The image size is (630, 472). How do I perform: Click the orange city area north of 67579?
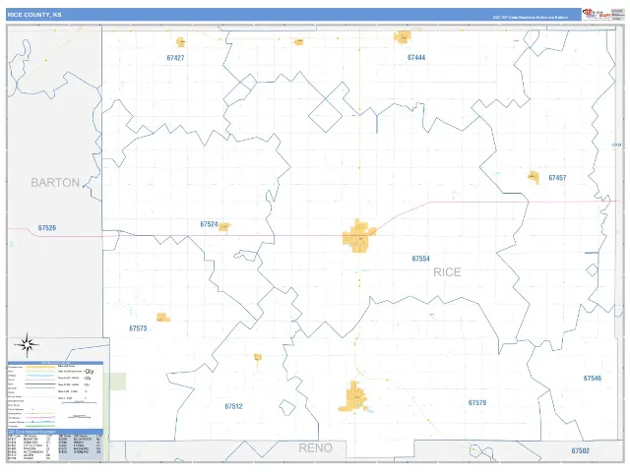(353, 396)
